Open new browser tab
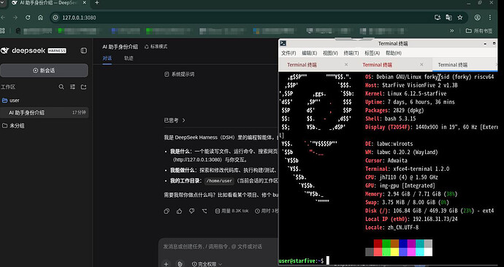The width and height of the screenshot is (504, 267). 96,3
